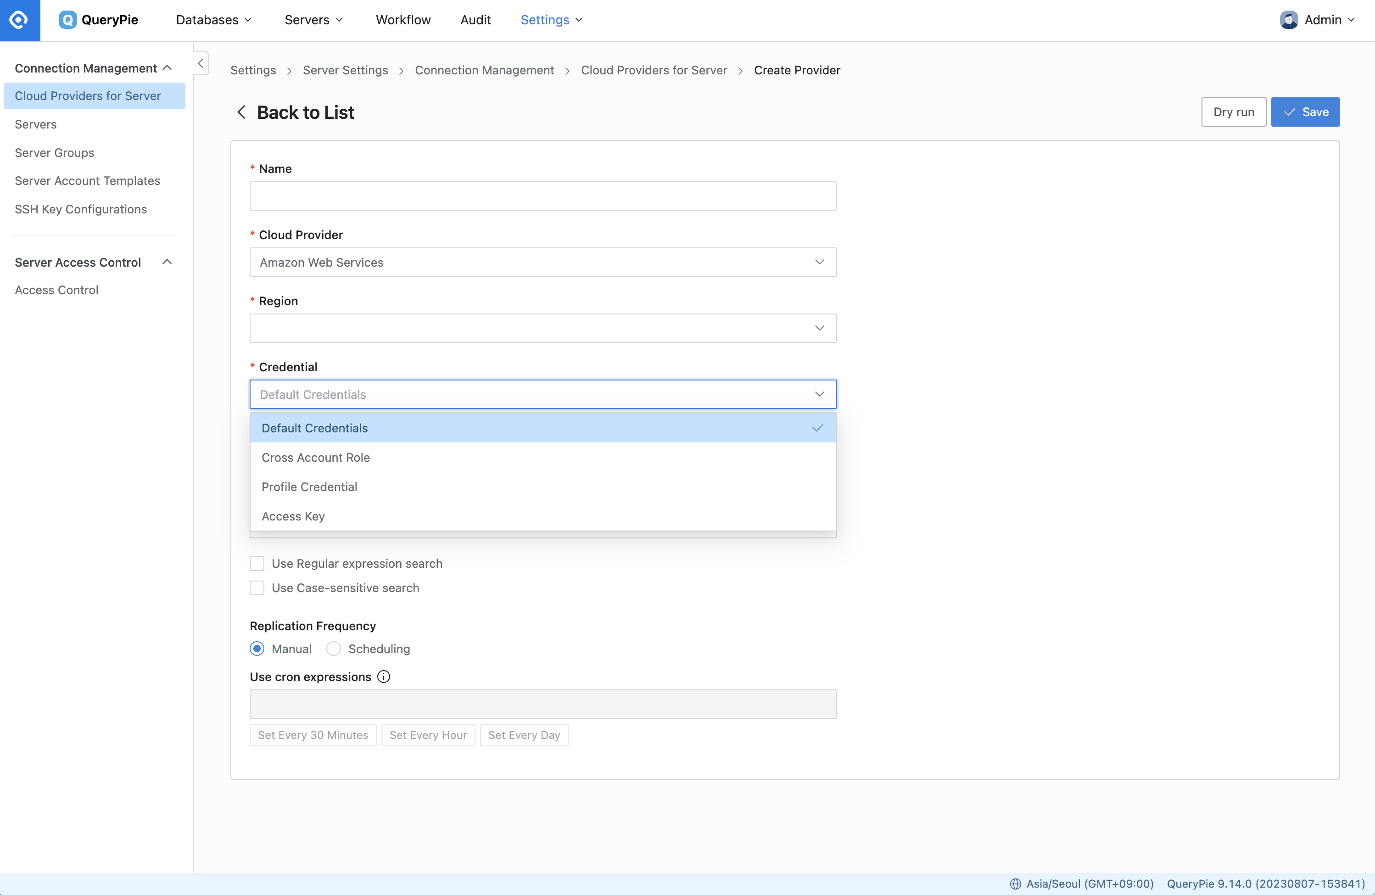Screen dimensions: 1375x895
Task: Click Set Every Hour button
Action: pos(428,735)
